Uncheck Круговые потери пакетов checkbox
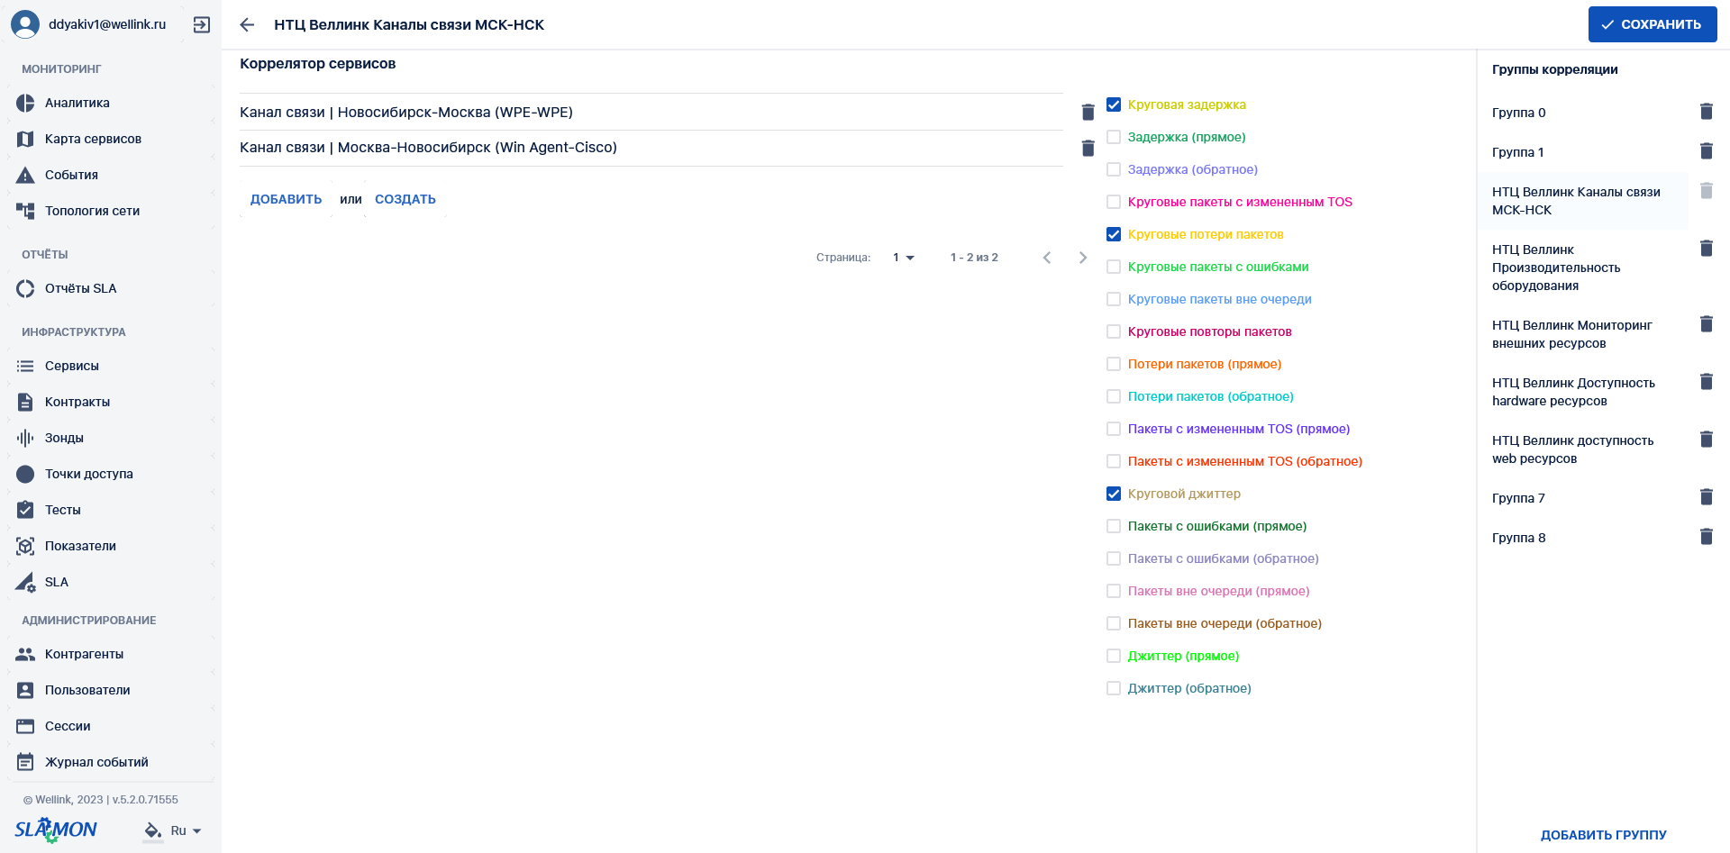This screenshot has width=1730, height=853. click(1114, 234)
